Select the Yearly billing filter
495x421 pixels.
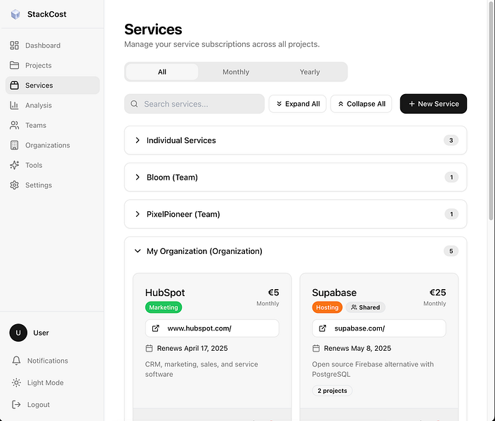coord(310,72)
